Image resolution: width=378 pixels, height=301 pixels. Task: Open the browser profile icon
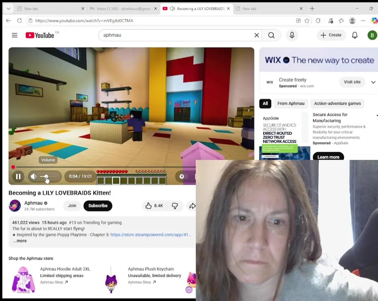point(352,21)
